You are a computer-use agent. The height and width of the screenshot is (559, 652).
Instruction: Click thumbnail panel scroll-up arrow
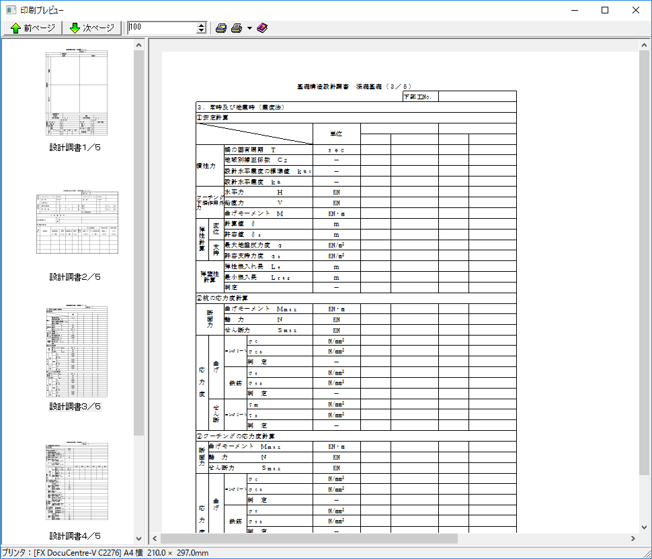coord(139,45)
